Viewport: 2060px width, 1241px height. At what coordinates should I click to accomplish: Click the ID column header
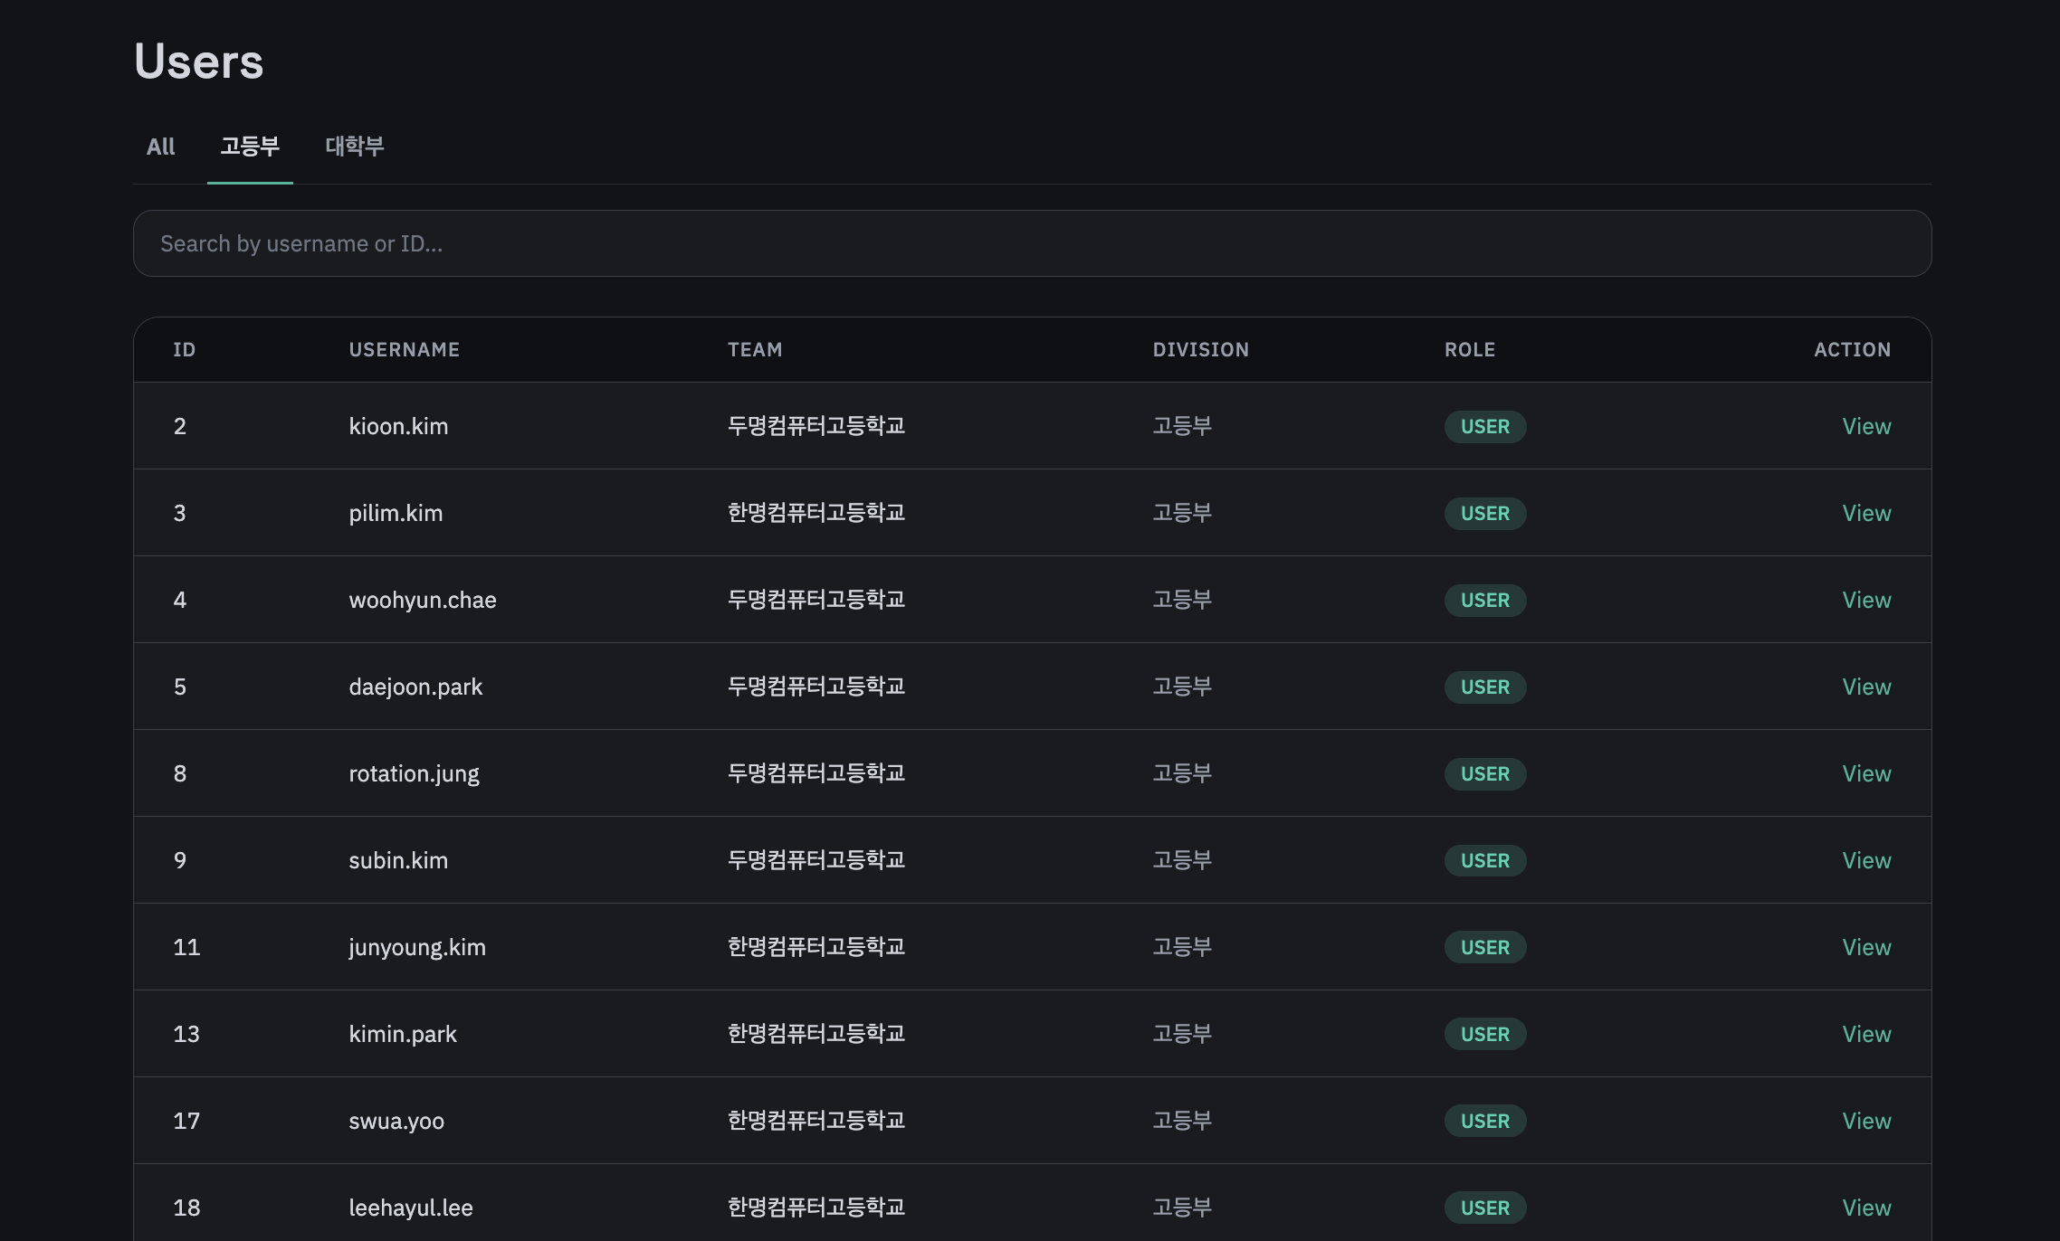tap(184, 350)
